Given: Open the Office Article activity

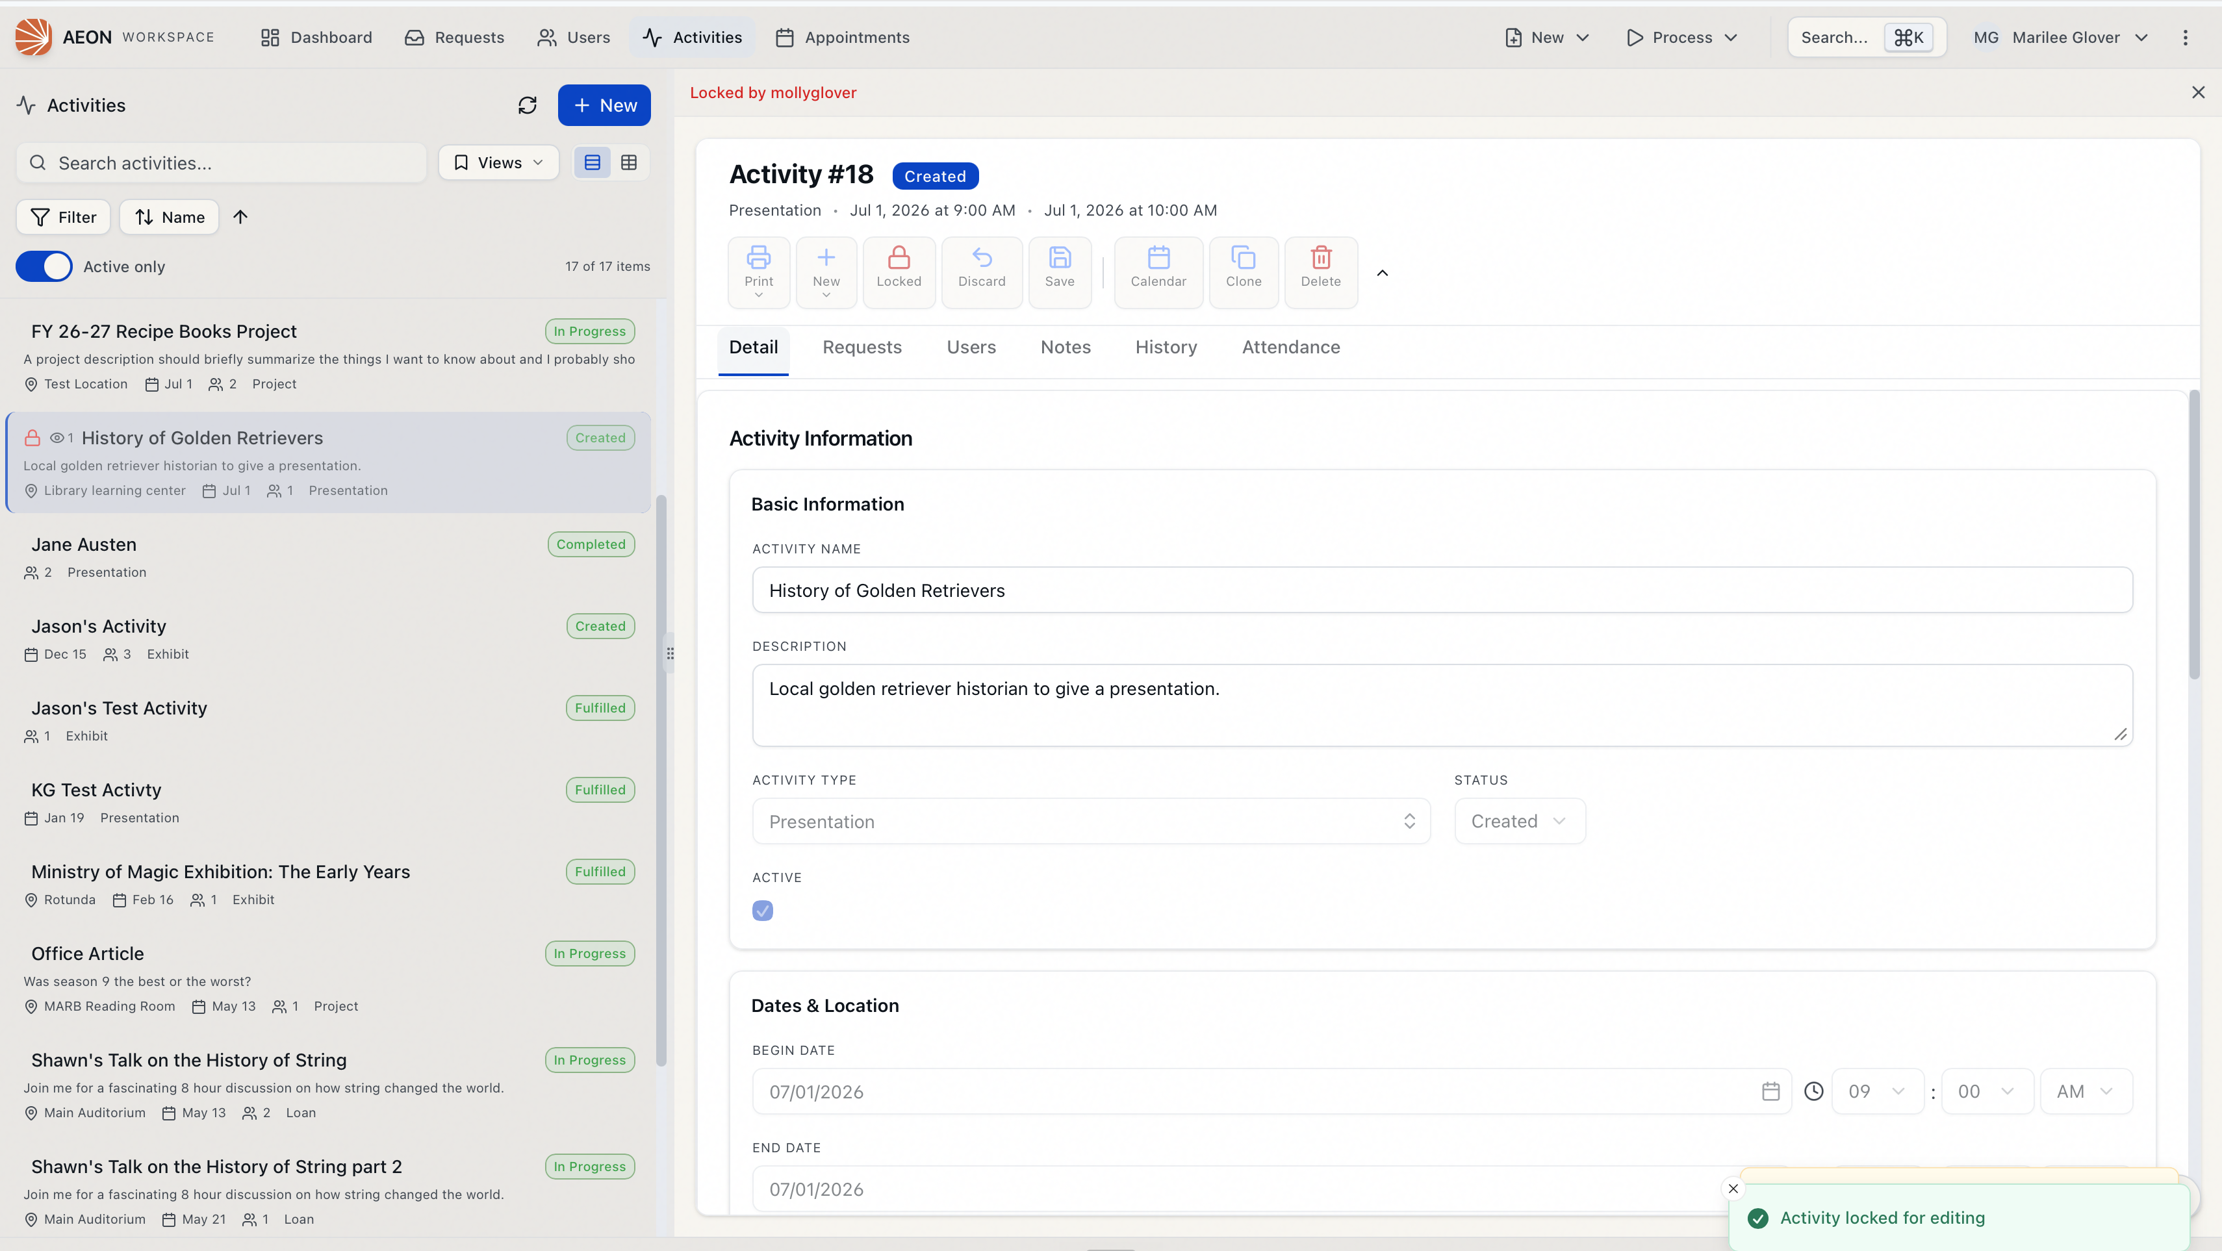Looking at the screenshot, I should tap(328, 979).
